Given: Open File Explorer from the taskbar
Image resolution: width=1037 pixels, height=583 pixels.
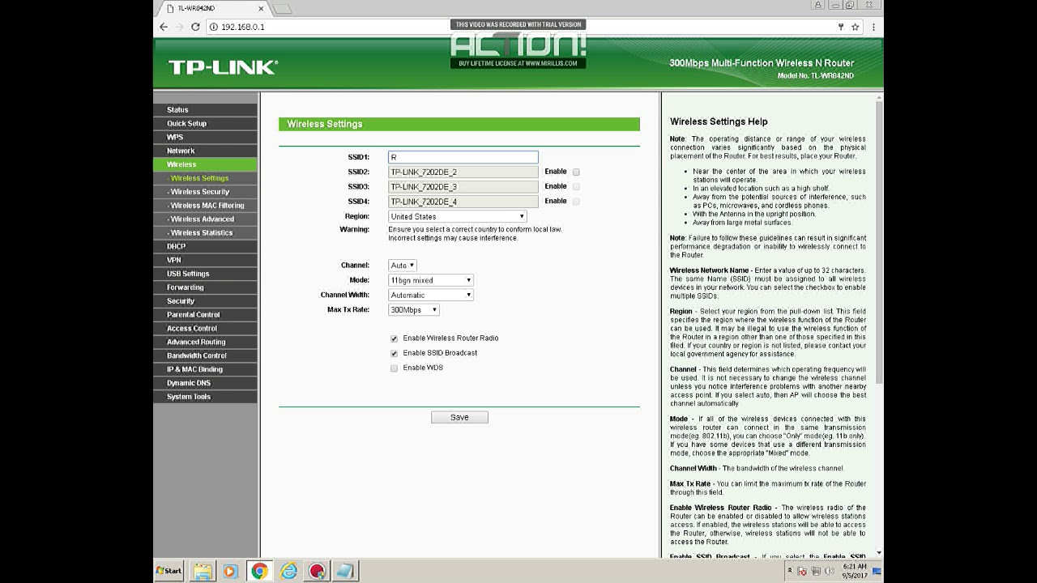Looking at the screenshot, I should (203, 572).
